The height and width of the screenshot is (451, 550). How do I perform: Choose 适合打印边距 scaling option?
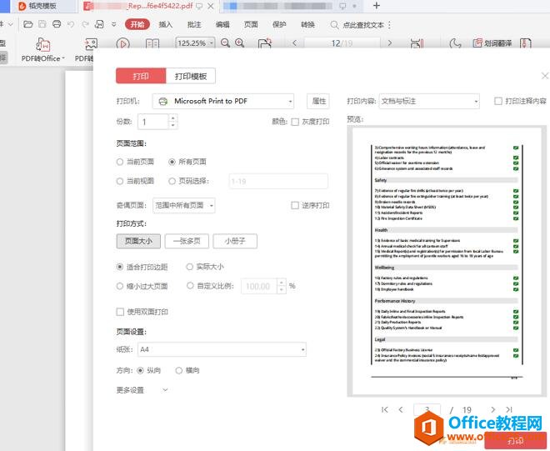point(120,267)
